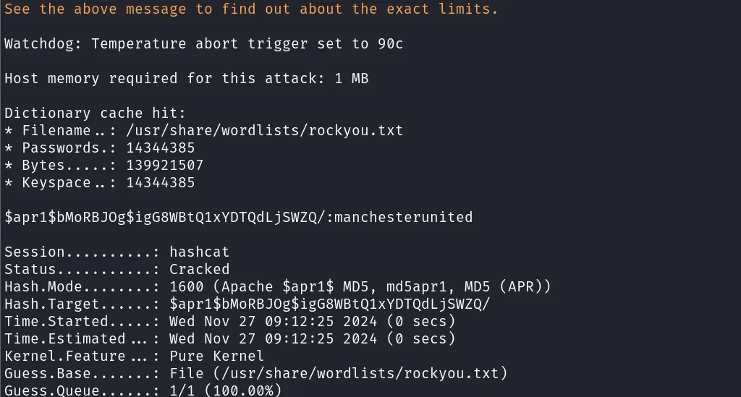
Task: Click the Watchdog temperature abort line
Action: click(203, 43)
